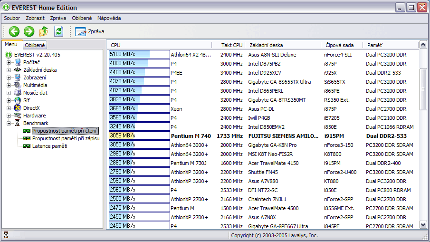The height and width of the screenshot is (242, 430).
Task: Click the green Back arrow toolbar icon
Action: (x=14, y=31)
